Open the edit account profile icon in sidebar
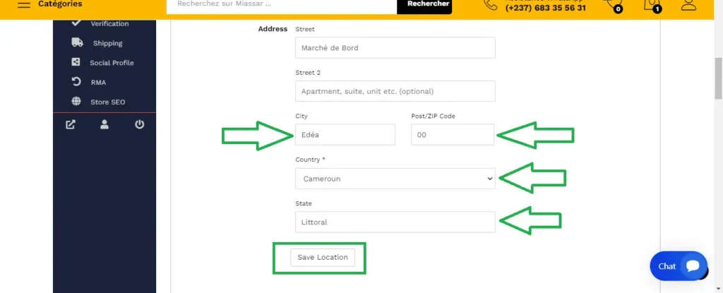This screenshot has width=723, height=293. [x=104, y=125]
